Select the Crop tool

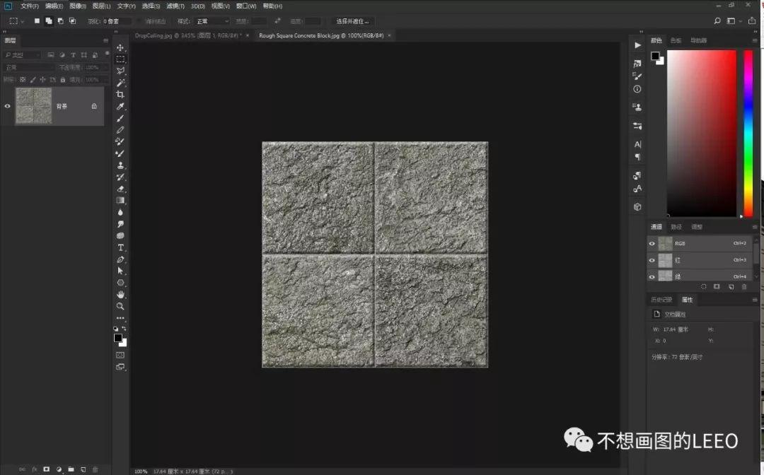(120, 95)
